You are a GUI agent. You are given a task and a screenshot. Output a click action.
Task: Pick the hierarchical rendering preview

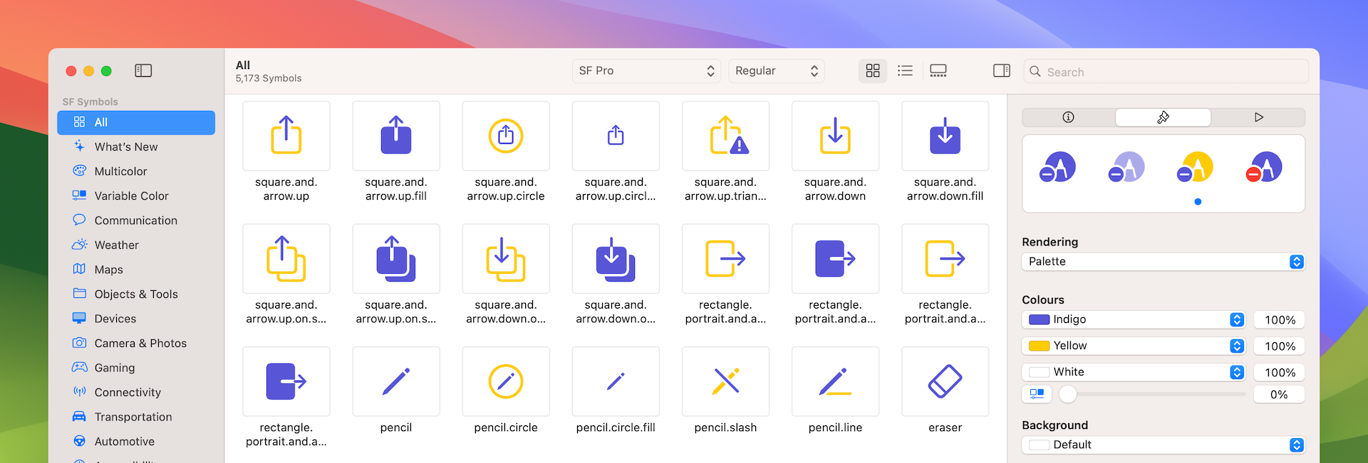[1126, 168]
